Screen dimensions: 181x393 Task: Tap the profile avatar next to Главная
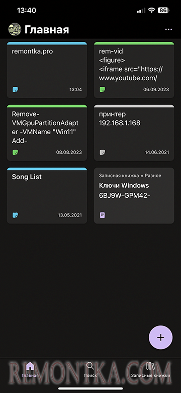tap(15, 29)
